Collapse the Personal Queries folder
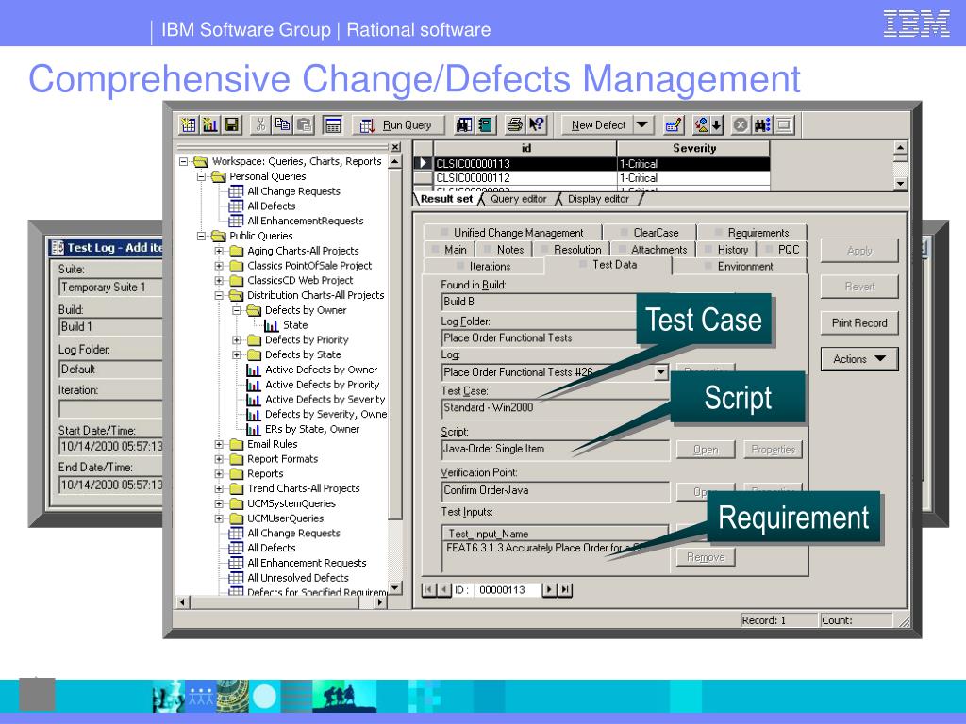 tap(202, 176)
